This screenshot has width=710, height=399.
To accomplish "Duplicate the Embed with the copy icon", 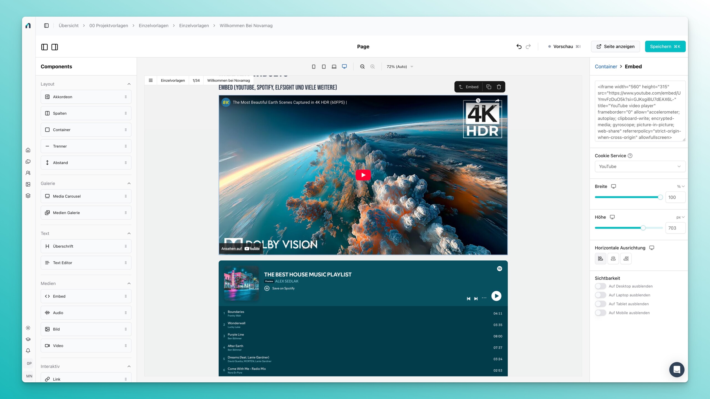I will point(489,87).
